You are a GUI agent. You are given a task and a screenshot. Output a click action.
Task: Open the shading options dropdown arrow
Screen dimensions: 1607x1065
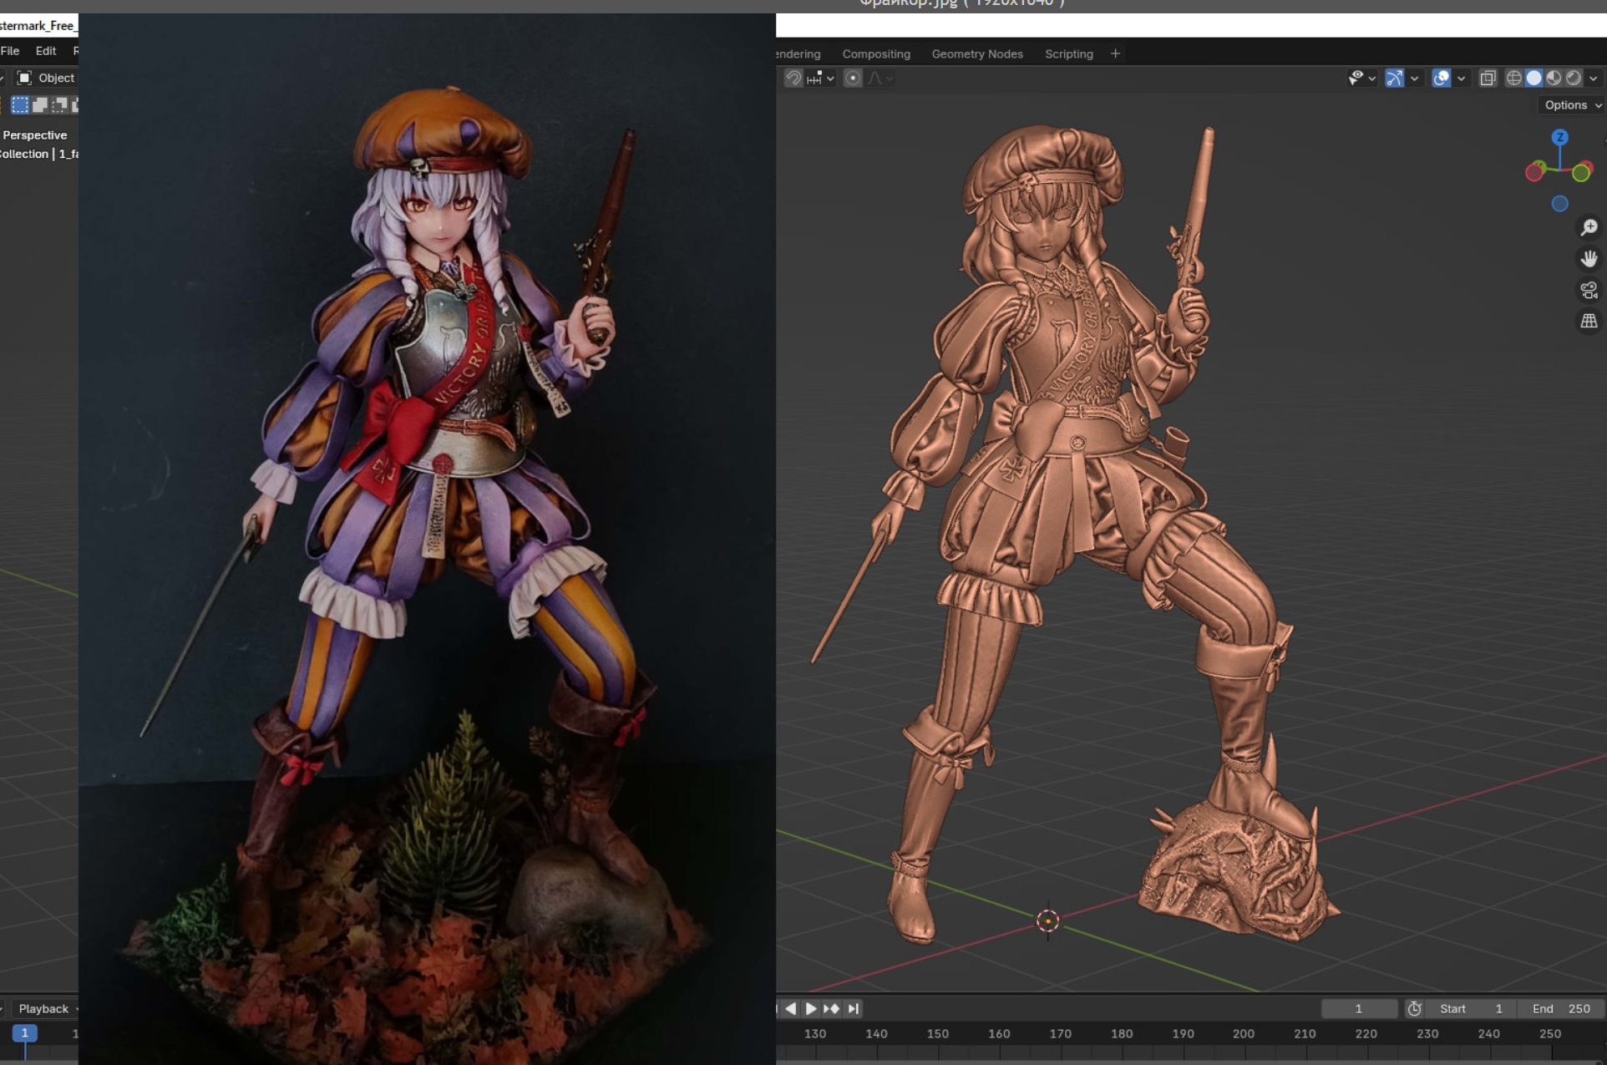pyautogui.click(x=1594, y=78)
